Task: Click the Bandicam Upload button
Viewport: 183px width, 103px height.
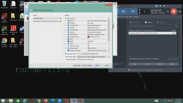Action: [x=160, y=64]
